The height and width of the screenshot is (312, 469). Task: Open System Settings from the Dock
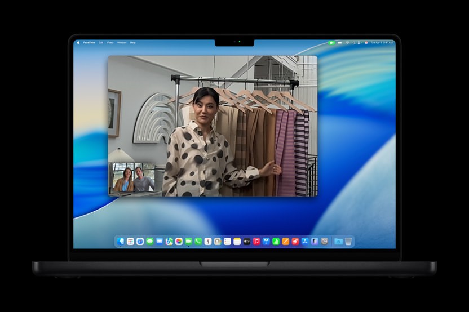pyautogui.click(x=325, y=242)
